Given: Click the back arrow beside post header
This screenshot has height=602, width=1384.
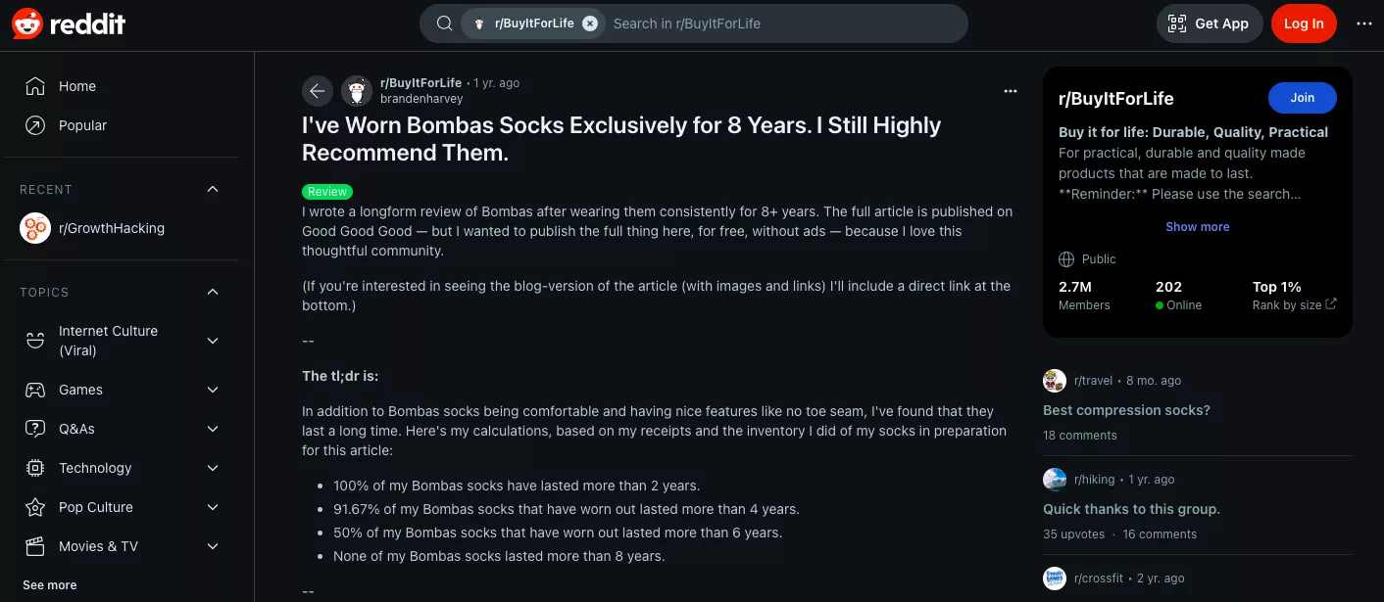Looking at the screenshot, I should pyautogui.click(x=317, y=91).
